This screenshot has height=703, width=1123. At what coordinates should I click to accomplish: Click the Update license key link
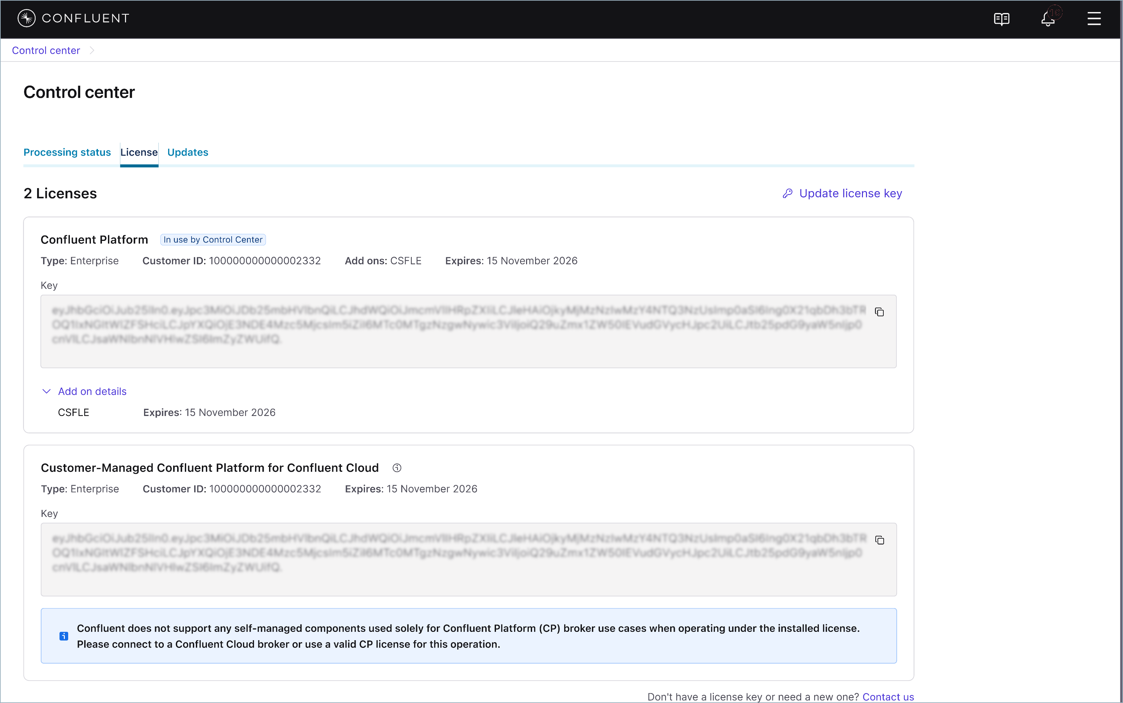pyautogui.click(x=850, y=193)
